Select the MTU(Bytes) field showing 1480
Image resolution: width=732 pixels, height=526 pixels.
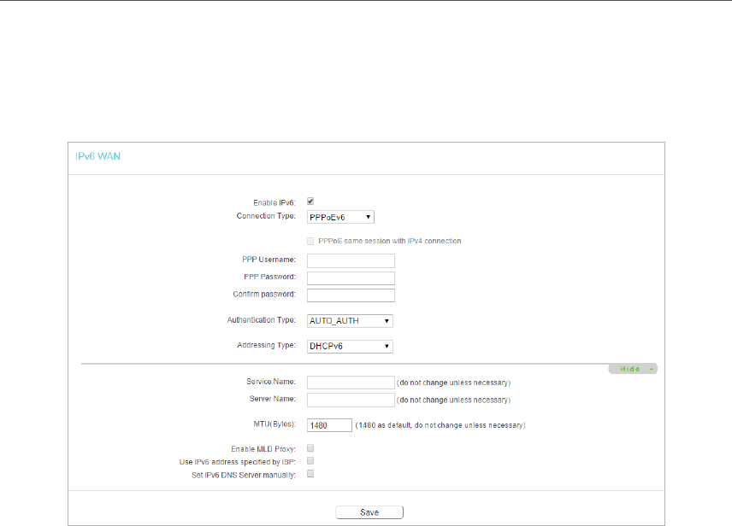(x=329, y=425)
